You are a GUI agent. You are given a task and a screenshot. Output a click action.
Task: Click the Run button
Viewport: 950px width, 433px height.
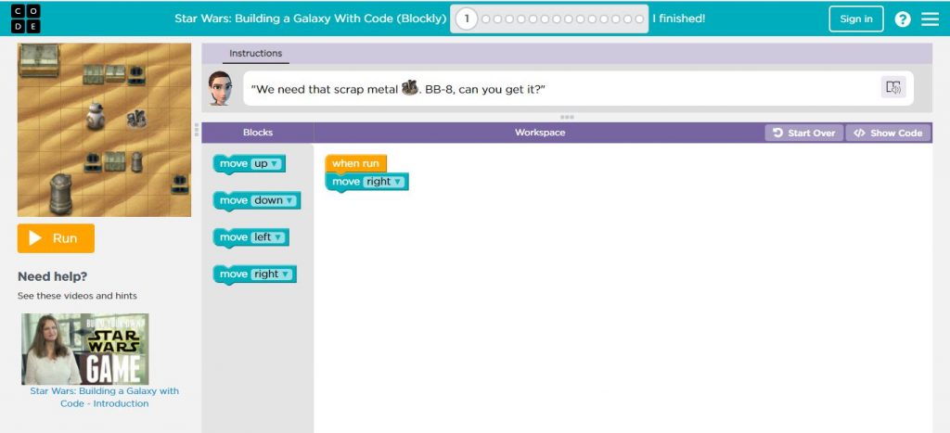[x=56, y=238]
